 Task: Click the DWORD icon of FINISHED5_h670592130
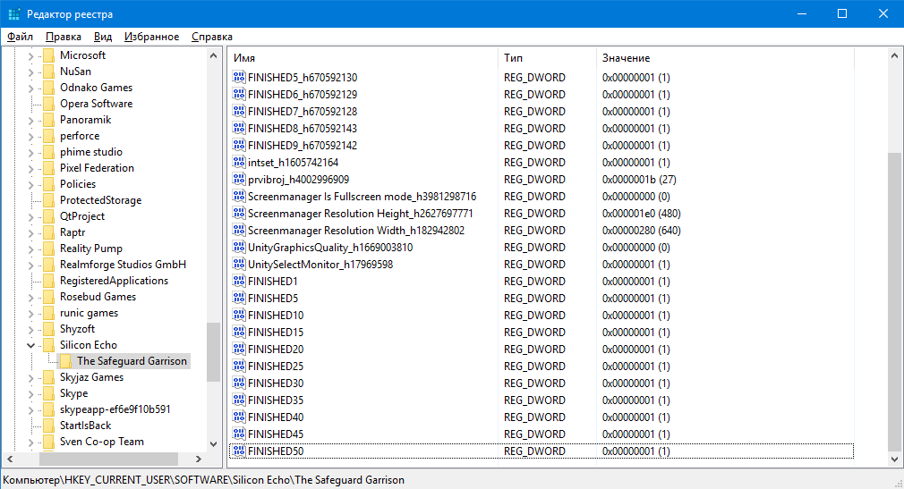coord(239,77)
